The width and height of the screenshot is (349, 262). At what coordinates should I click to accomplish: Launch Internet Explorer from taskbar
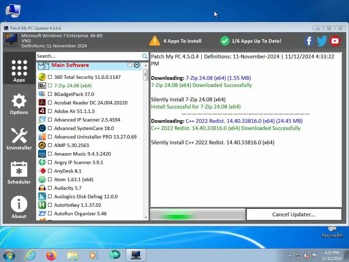[x=30, y=255]
